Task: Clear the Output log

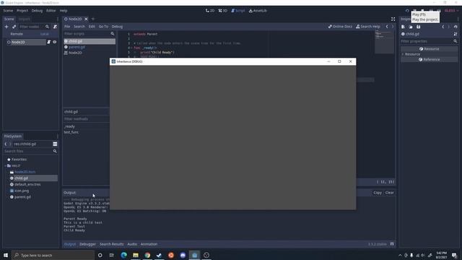Action: [389, 193]
